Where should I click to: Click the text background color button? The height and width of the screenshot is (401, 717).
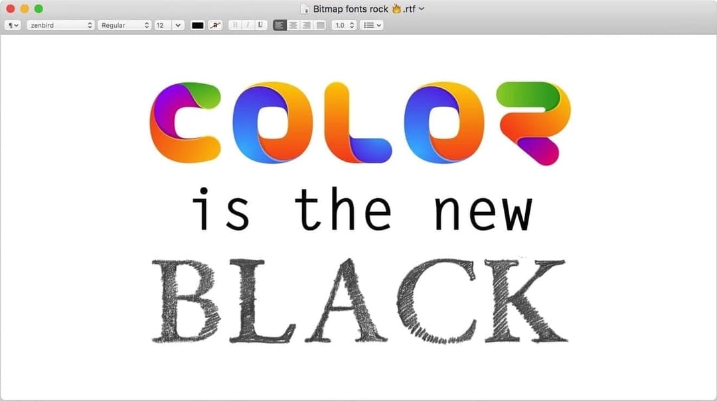[x=214, y=25]
